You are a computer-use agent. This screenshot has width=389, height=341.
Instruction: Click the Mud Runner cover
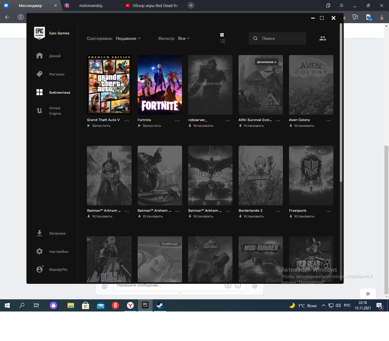[x=261, y=259]
